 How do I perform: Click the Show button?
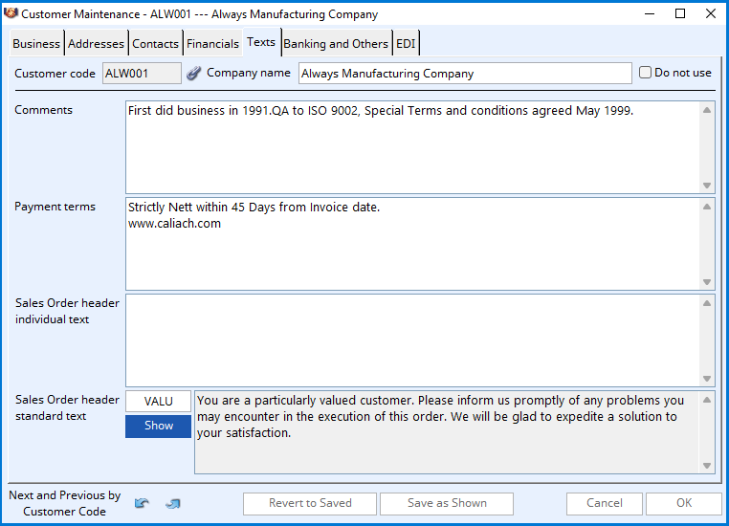(x=158, y=427)
